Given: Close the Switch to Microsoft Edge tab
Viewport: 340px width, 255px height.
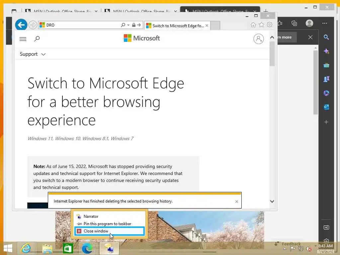Looking at the screenshot, I should point(207,26).
